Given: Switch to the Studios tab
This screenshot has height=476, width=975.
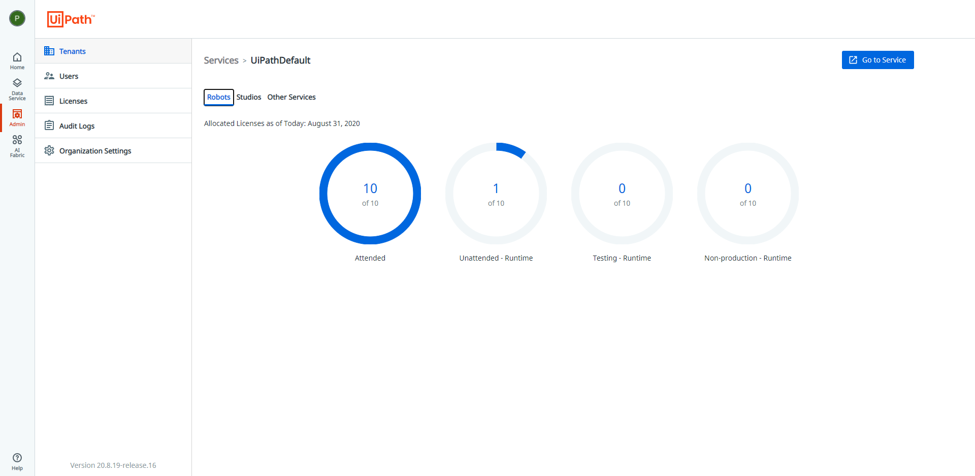Looking at the screenshot, I should pos(249,97).
